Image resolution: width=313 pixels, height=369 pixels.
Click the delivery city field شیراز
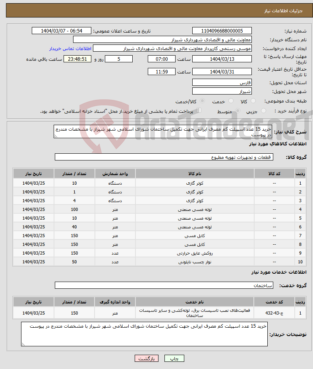pyautogui.click(x=222, y=91)
